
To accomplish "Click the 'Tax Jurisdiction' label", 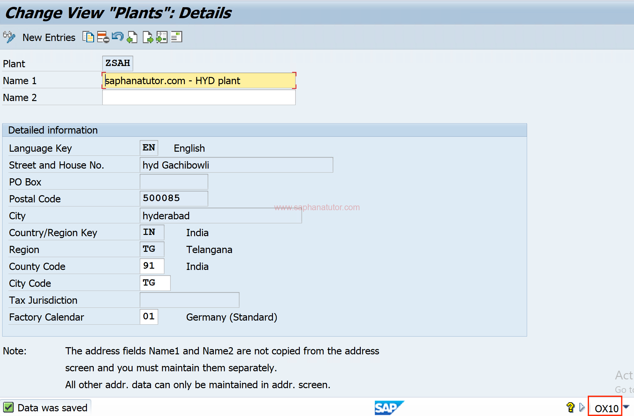I will pos(43,300).
